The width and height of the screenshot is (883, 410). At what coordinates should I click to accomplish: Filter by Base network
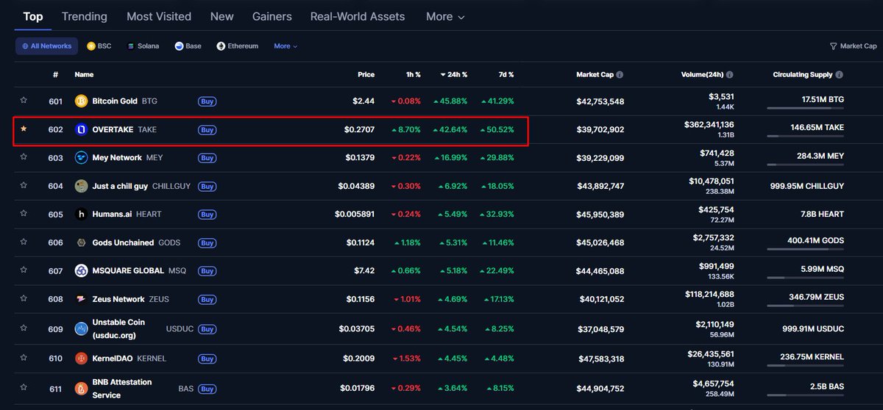pyautogui.click(x=188, y=46)
